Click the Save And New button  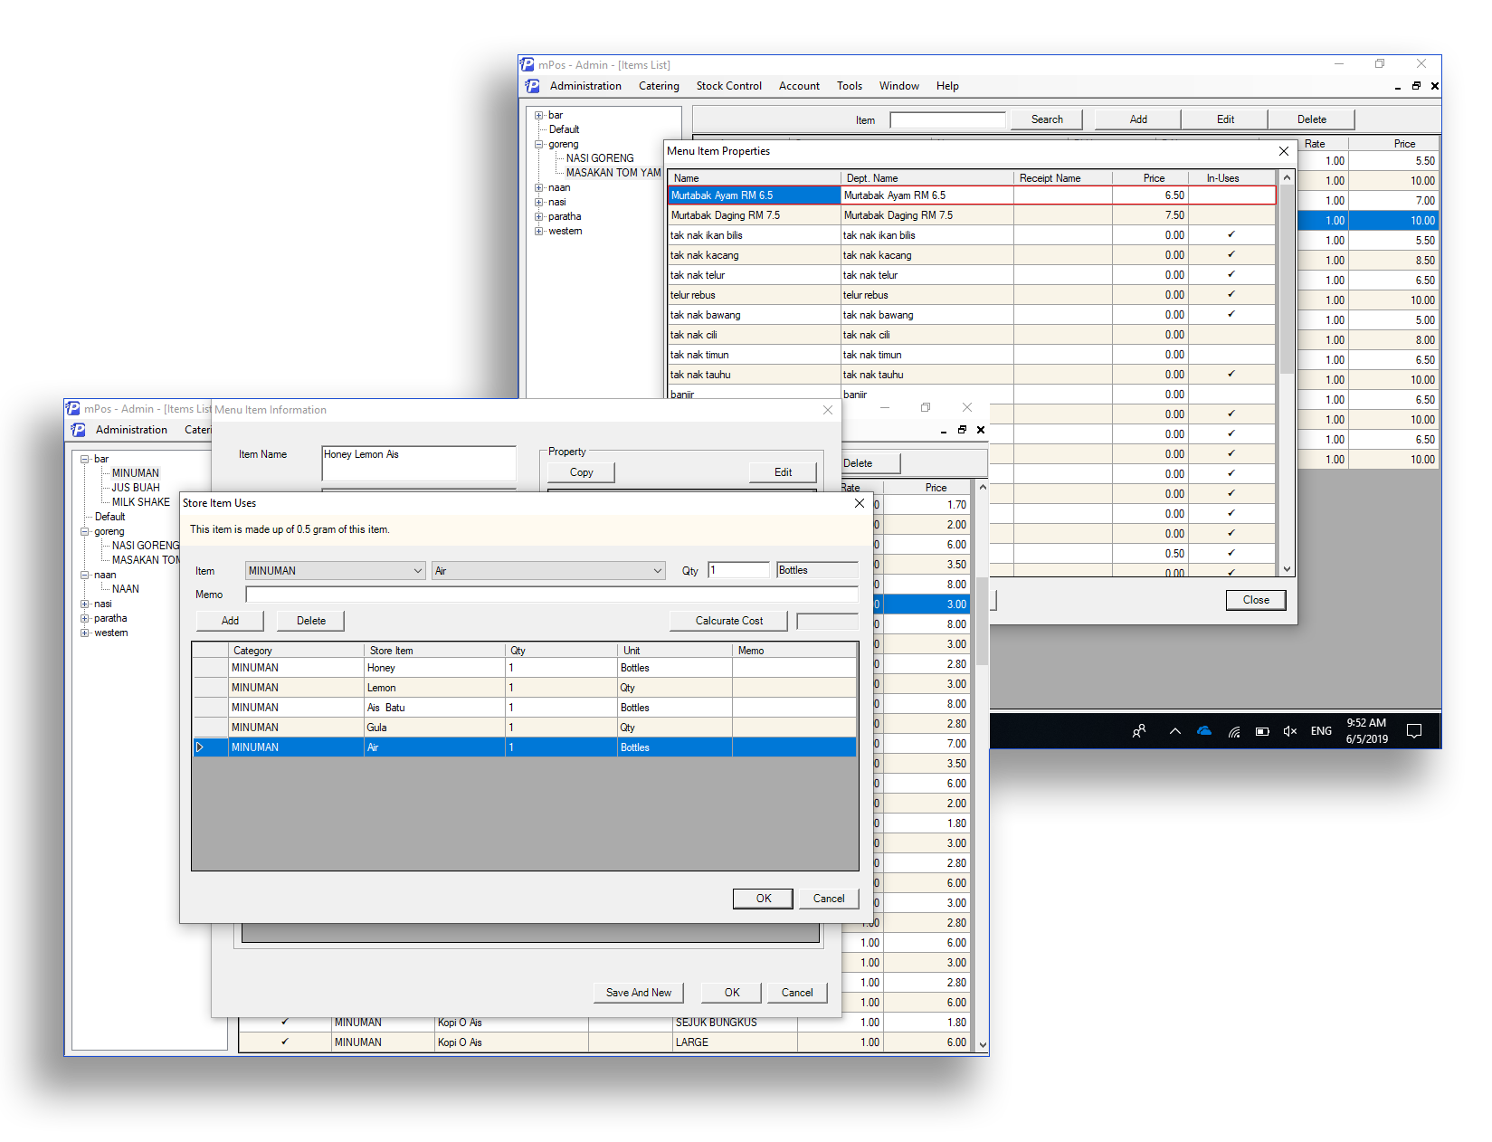point(639,993)
